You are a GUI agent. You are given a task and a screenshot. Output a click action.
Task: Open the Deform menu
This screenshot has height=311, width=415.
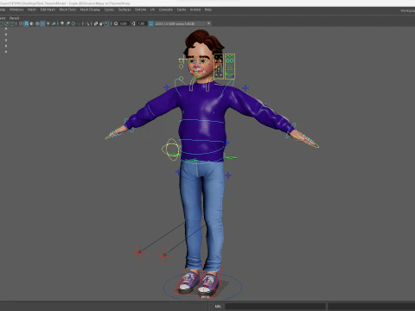click(x=140, y=10)
